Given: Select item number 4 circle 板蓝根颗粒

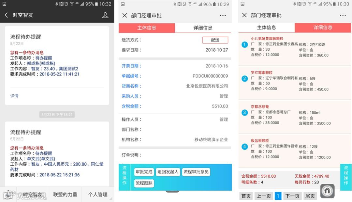Looking at the screenshot, I should click(244, 146).
